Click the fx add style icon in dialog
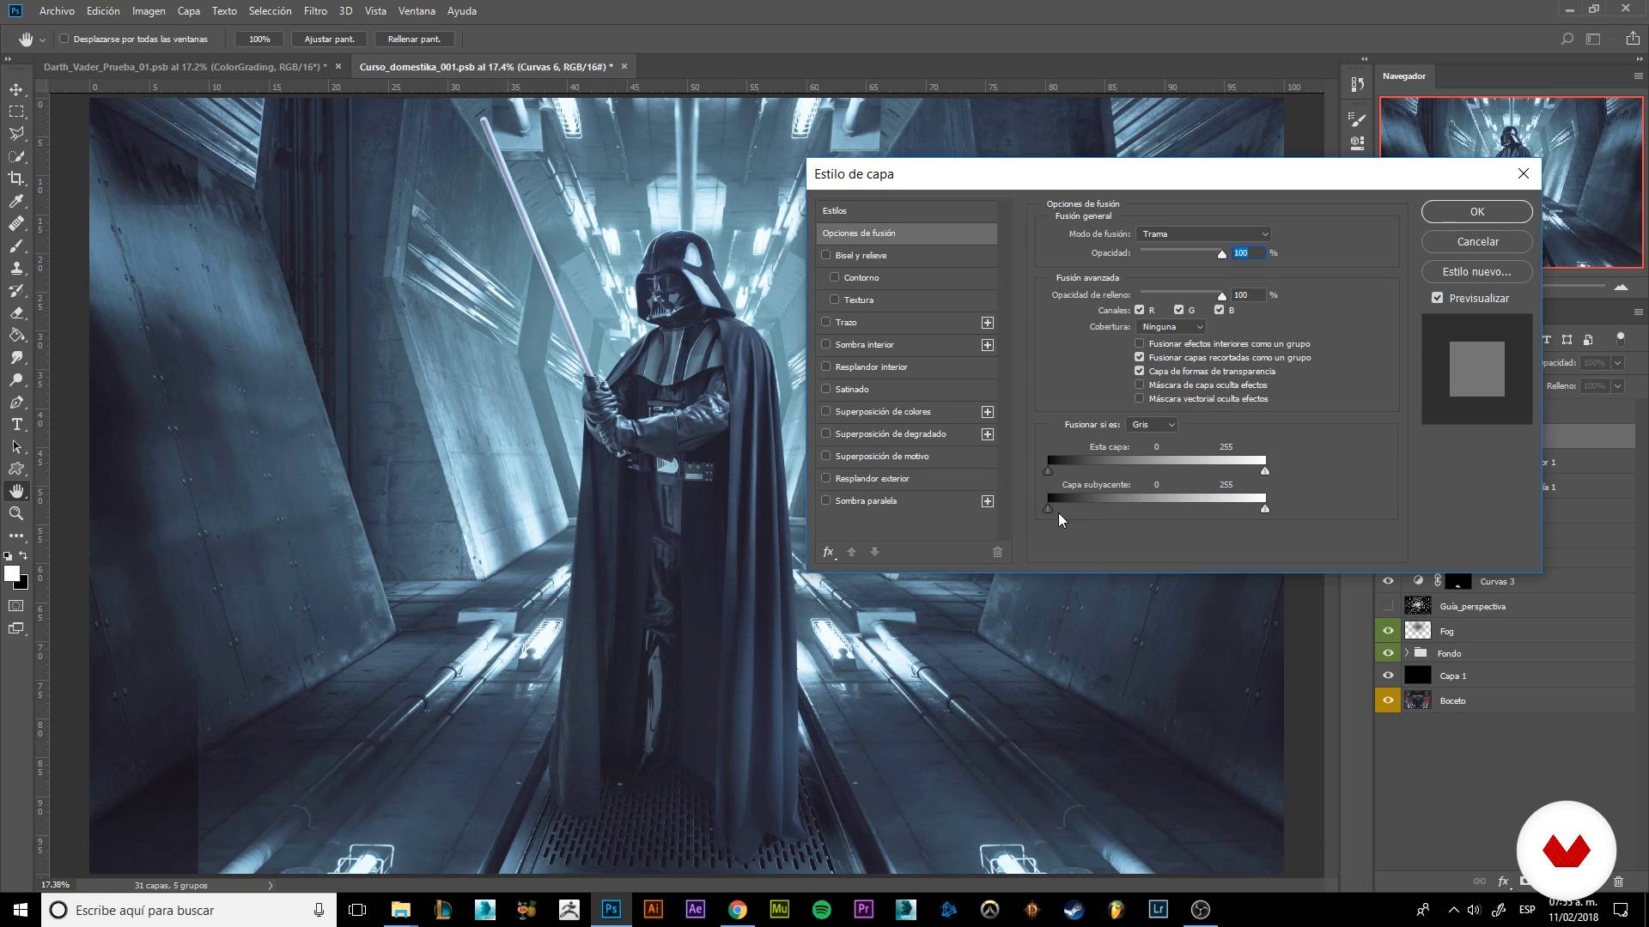This screenshot has width=1649, height=927. (829, 552)
